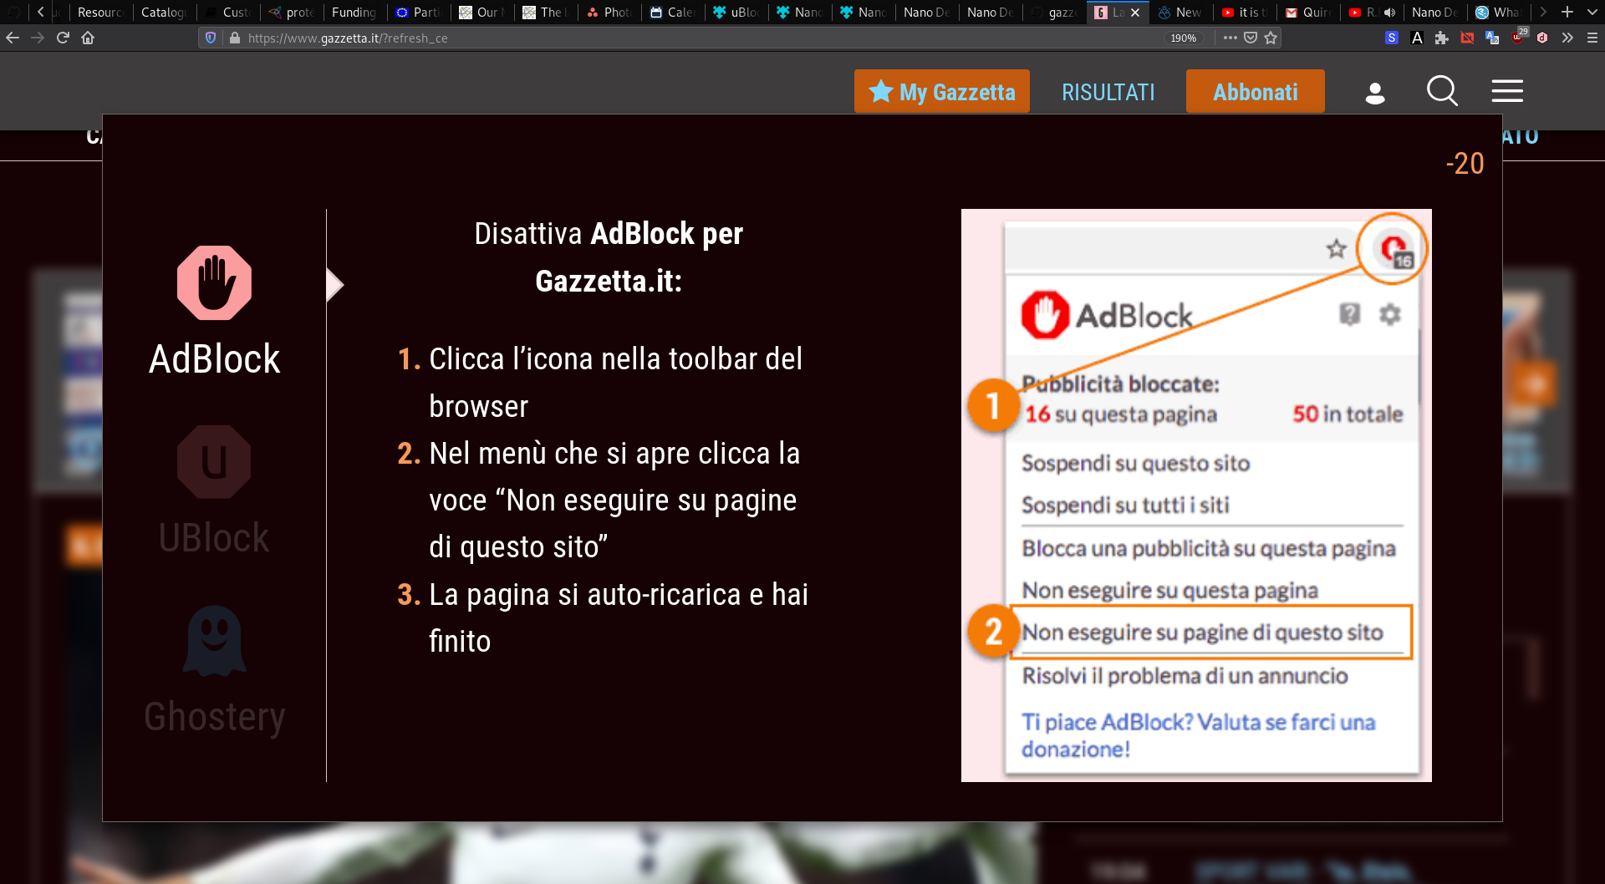This screenshot has width=1605, height=884.
Task: Mute the playing YouTube tab
Action: pos(1389,13)
